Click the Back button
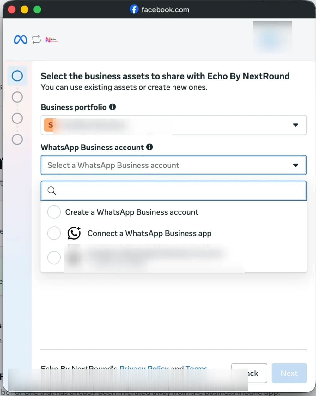The height and width of the screenshot is (396, 316). tap(249, 373)
